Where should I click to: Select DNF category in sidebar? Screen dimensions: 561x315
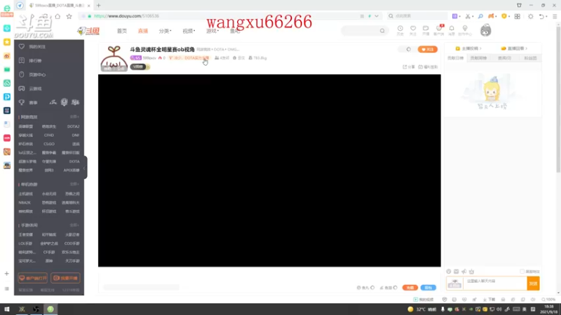point(75,135)
